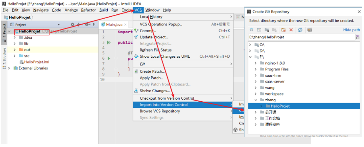364x147 pixels.
Task: Expand the C:\ drive in dialog
Action: point(250,45)
